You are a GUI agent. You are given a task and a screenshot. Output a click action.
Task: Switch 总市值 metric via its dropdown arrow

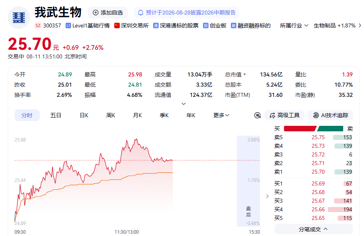point(245,74)
